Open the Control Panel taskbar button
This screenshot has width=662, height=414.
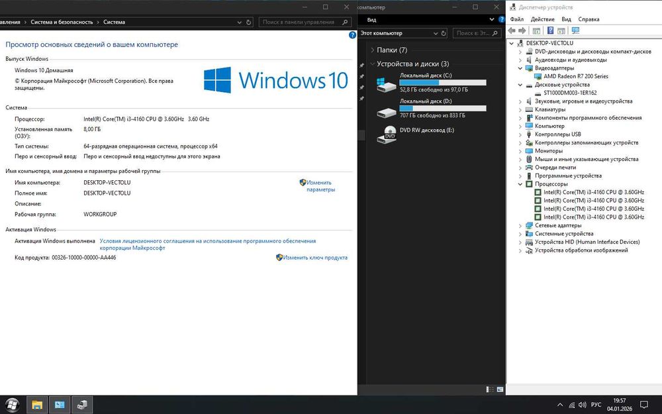[x=60, y=405]
